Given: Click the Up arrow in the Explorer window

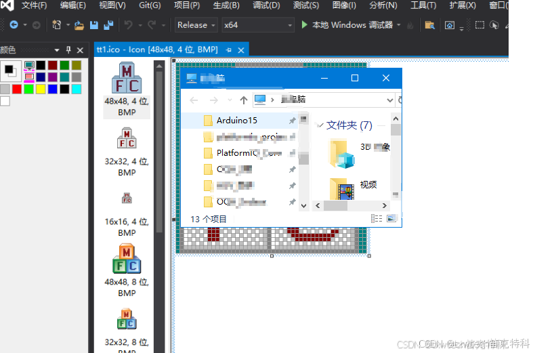Looking at the screenshot, I should (x=243, y=100).
